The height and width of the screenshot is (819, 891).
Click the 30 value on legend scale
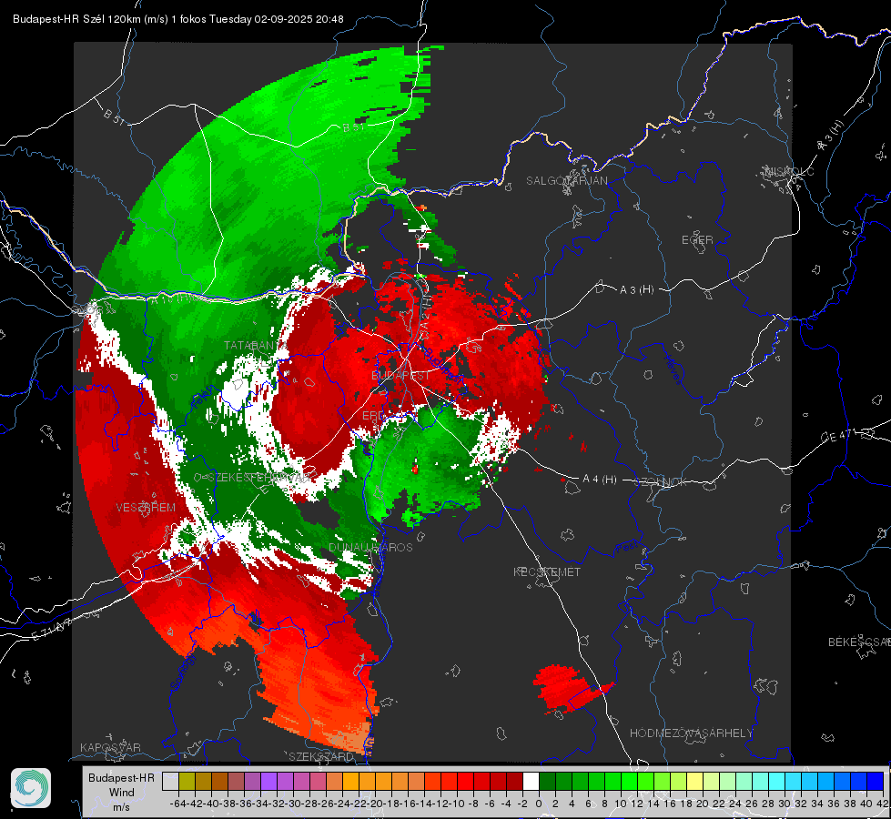(785, 804)
